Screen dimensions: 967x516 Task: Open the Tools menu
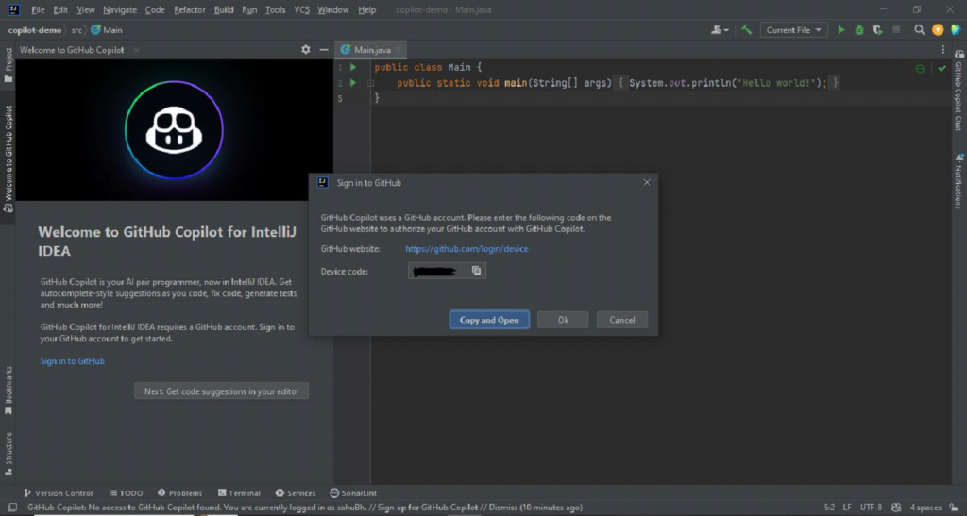click(275, 9)
